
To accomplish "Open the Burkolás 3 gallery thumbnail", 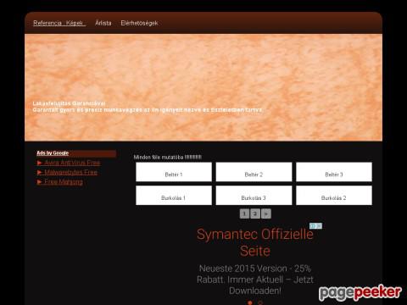I will (x=254, y=195).
